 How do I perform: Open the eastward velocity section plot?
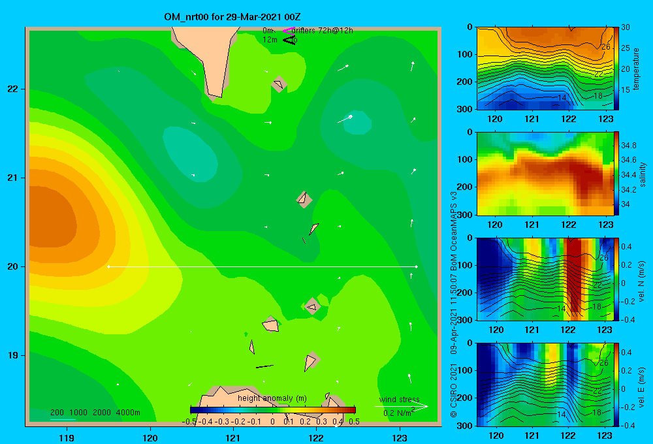(545, 385)
